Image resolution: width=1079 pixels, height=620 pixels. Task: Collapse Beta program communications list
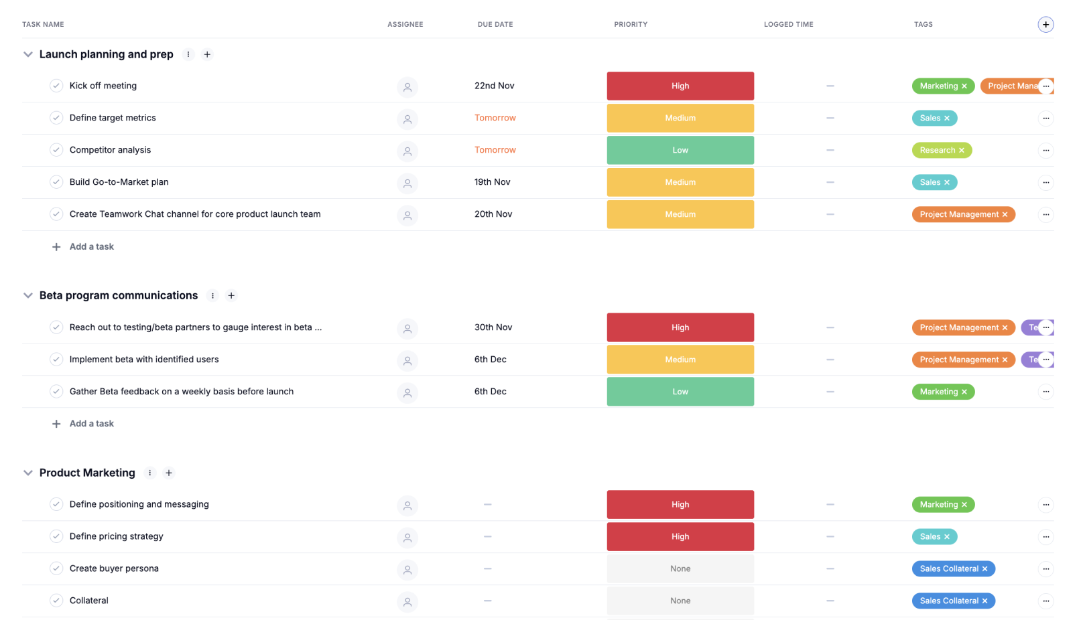[28, 295]
